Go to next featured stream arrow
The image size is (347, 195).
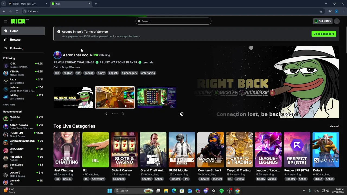[123, 113]
